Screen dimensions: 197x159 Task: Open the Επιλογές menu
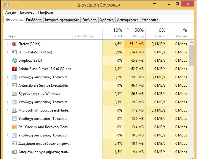click(27, 12)
